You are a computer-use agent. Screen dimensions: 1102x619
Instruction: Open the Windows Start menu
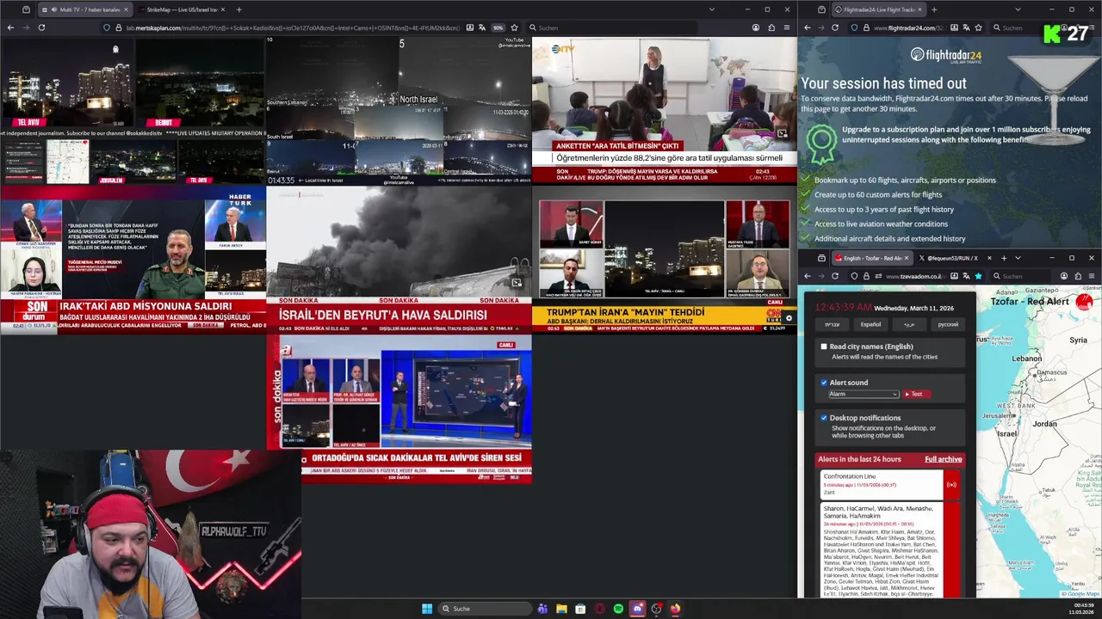(427, 609)
